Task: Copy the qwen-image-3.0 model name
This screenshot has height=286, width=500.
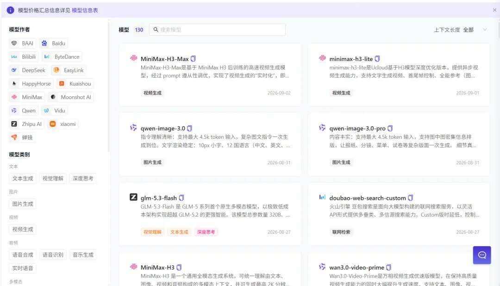Action: (189, 128)
